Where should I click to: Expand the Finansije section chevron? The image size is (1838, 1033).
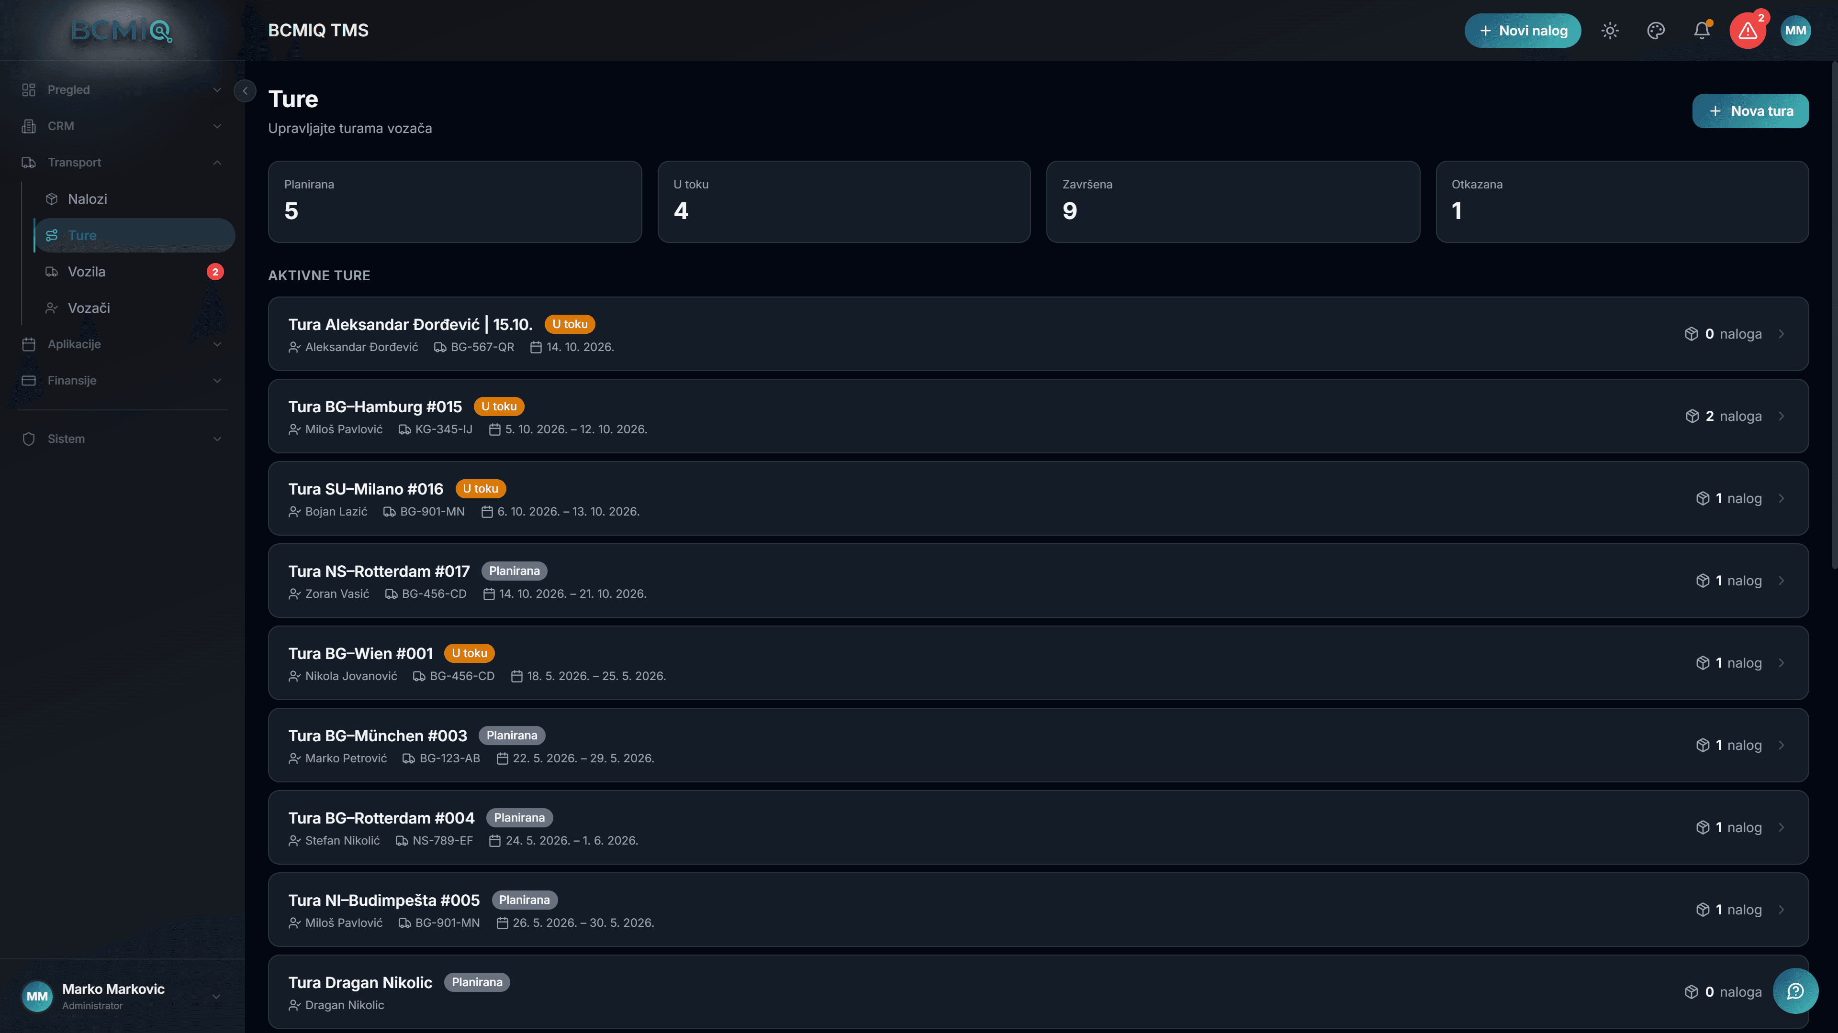click(217, 381)
